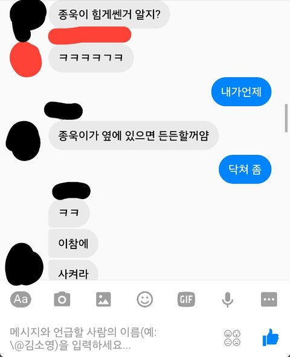This screenshot has width=290, height=357.
Task: Open the three-dots more options icon
Action: click(269, 299)
